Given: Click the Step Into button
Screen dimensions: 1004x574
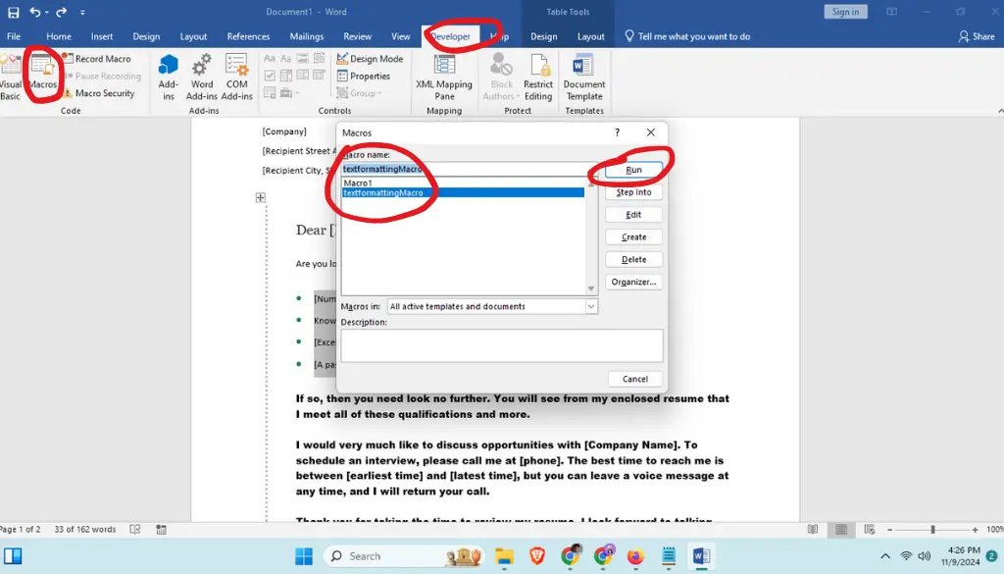Looking at the screenshot, I should (633, 192).
